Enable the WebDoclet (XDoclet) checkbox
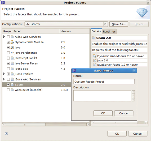 pyautogui.click(x=8, y=90)
